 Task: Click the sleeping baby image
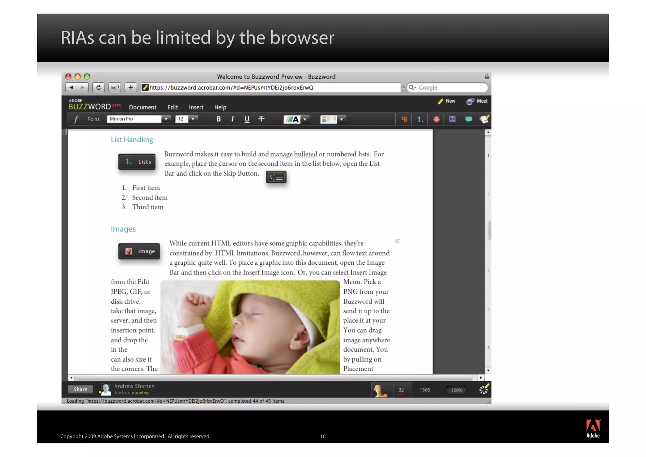point(250,327)
